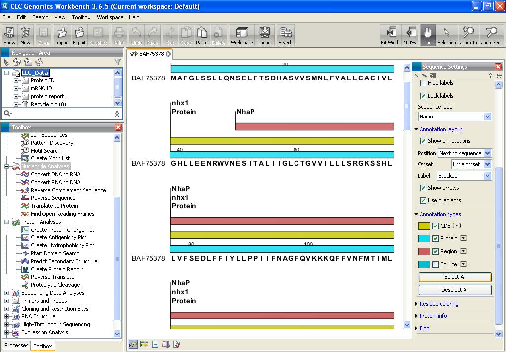Toggle the Use gradients checkbox

[423, 200]
